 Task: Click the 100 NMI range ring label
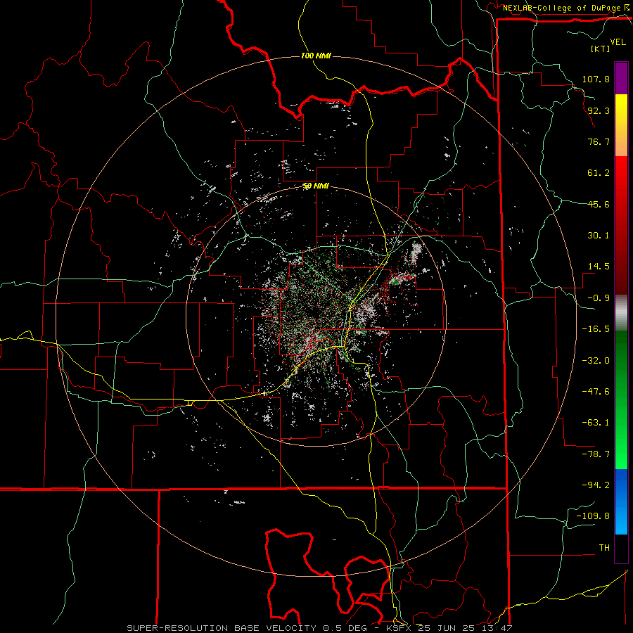pyautogui.click(x=316, y=56)
